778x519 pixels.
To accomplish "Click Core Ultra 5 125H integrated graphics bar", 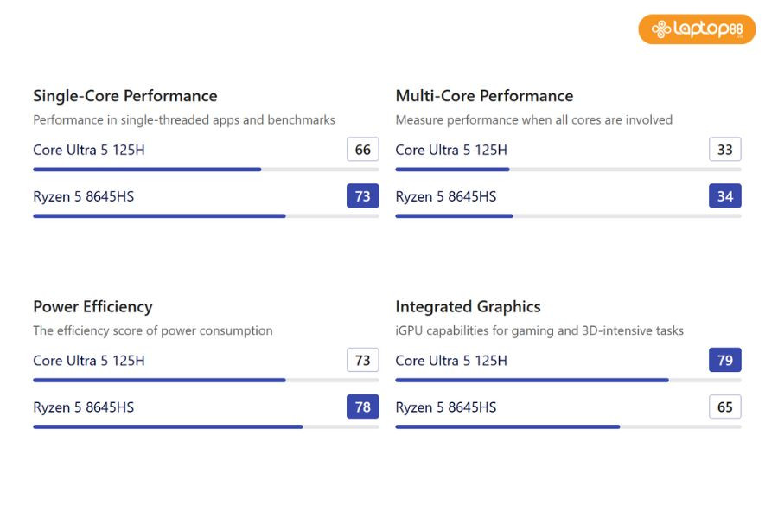I will 568,380.
